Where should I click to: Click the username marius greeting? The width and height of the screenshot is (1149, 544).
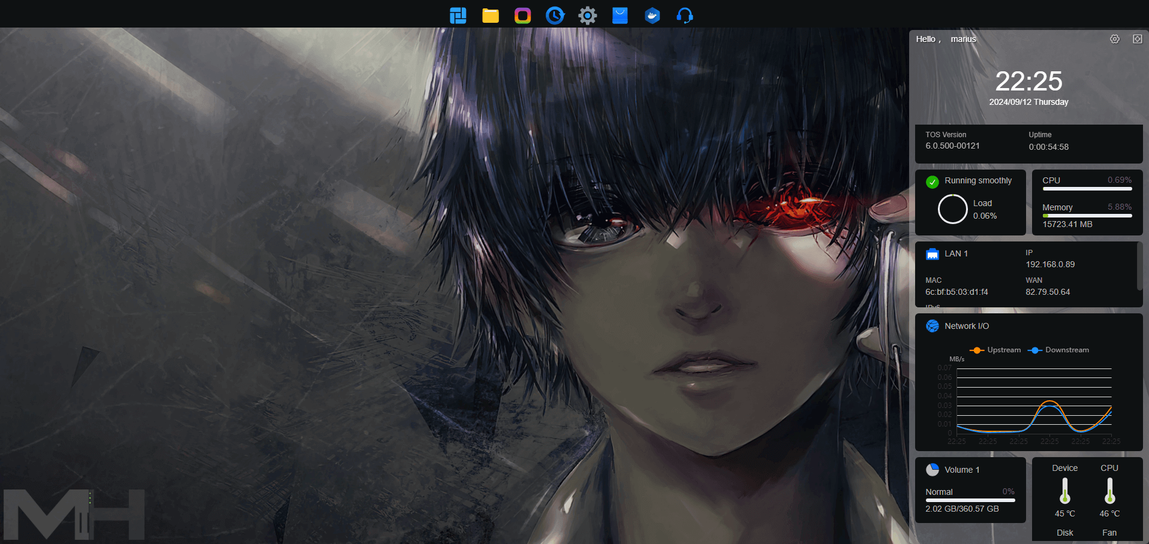(x=964, y=39)
